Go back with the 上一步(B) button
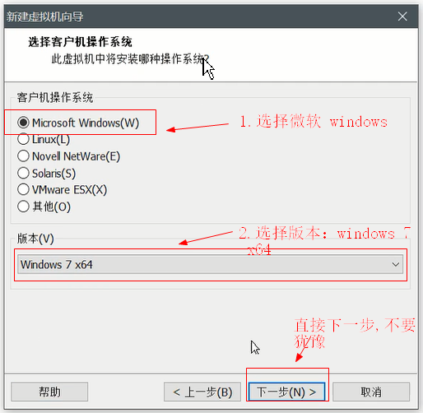 tap(202, 392)
